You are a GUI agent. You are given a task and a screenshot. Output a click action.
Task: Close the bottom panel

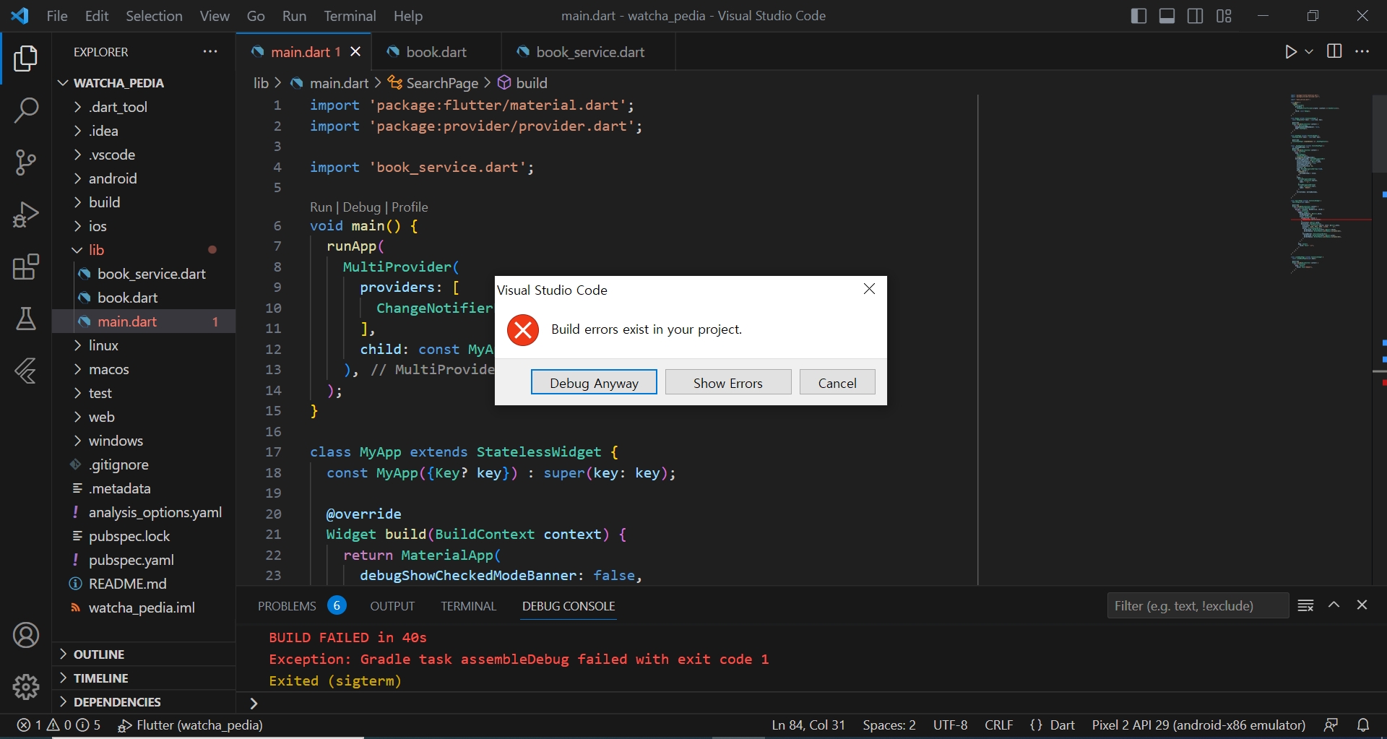click(1362, 605)
